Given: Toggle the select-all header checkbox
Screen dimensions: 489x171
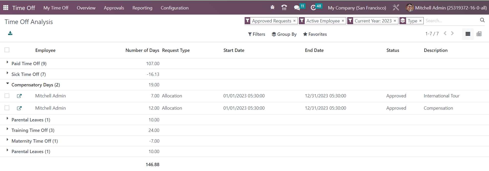Looking at the screenshot, I should [7, 50].
